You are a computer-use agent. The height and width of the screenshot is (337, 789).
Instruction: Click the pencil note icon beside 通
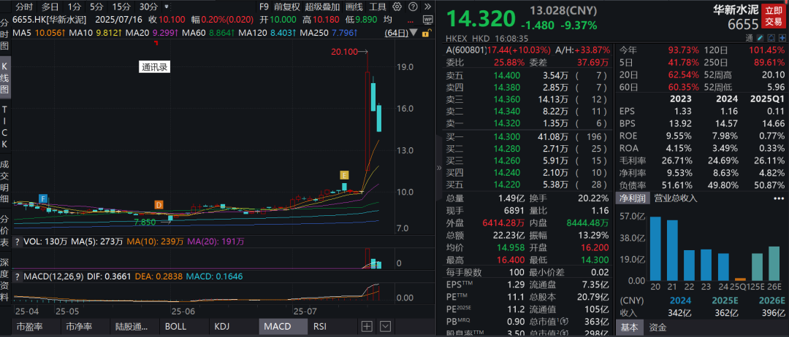(761, 38)
